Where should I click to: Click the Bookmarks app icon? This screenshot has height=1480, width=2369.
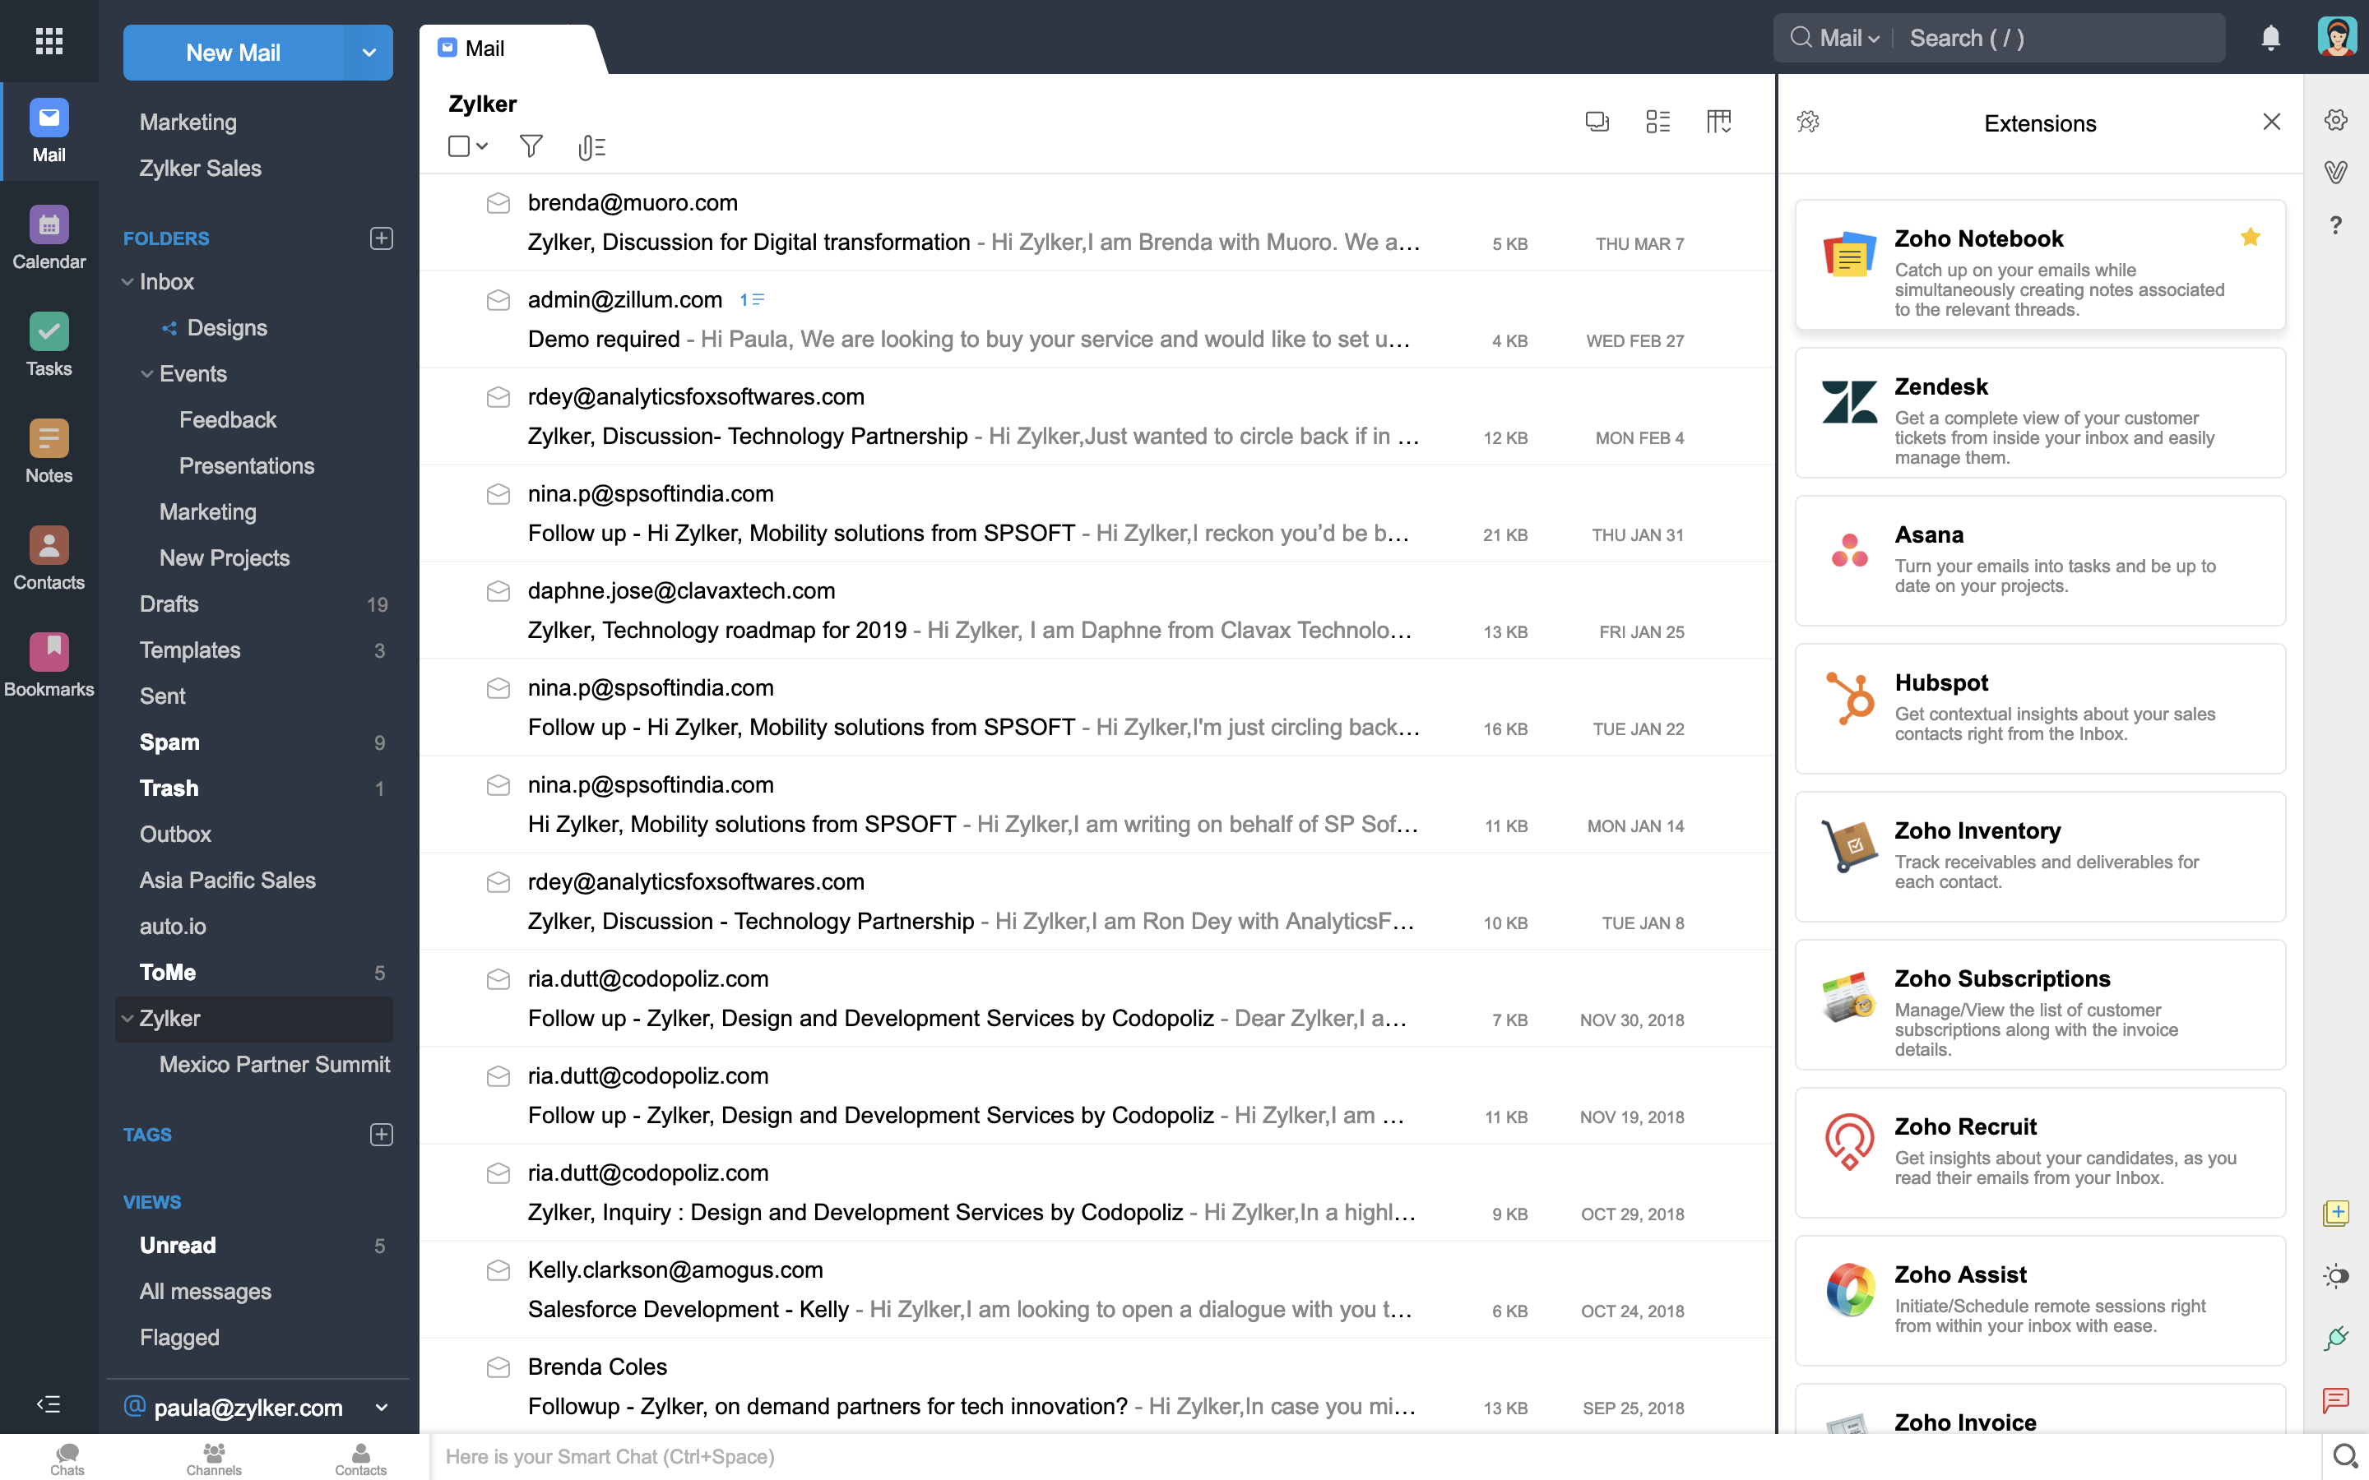(x=48, y=651)
